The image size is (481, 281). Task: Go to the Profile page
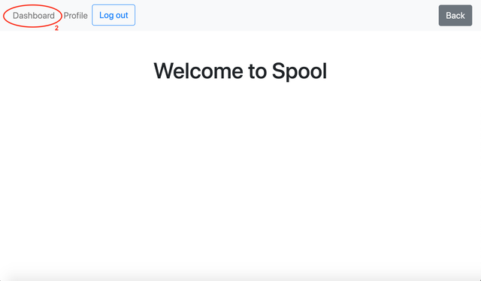click(75, 16)
